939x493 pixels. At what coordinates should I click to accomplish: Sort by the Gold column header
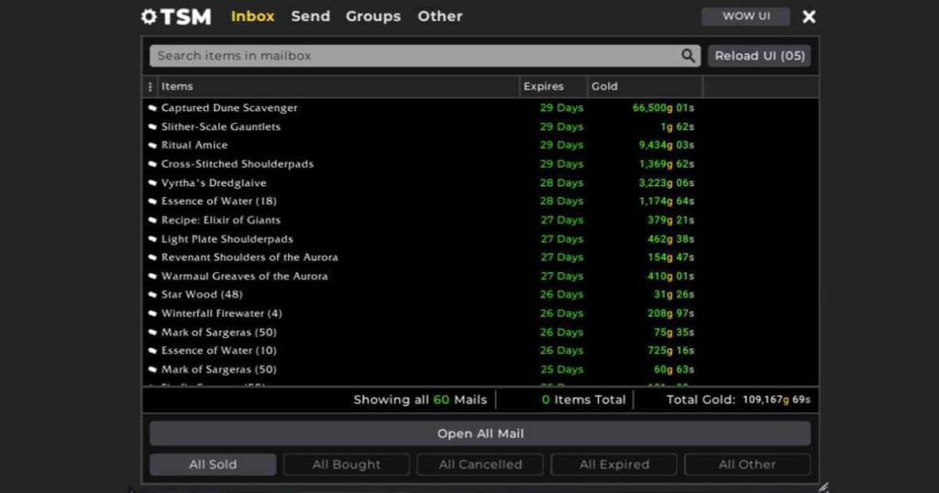pyautogui.click(x=605, y=87)
